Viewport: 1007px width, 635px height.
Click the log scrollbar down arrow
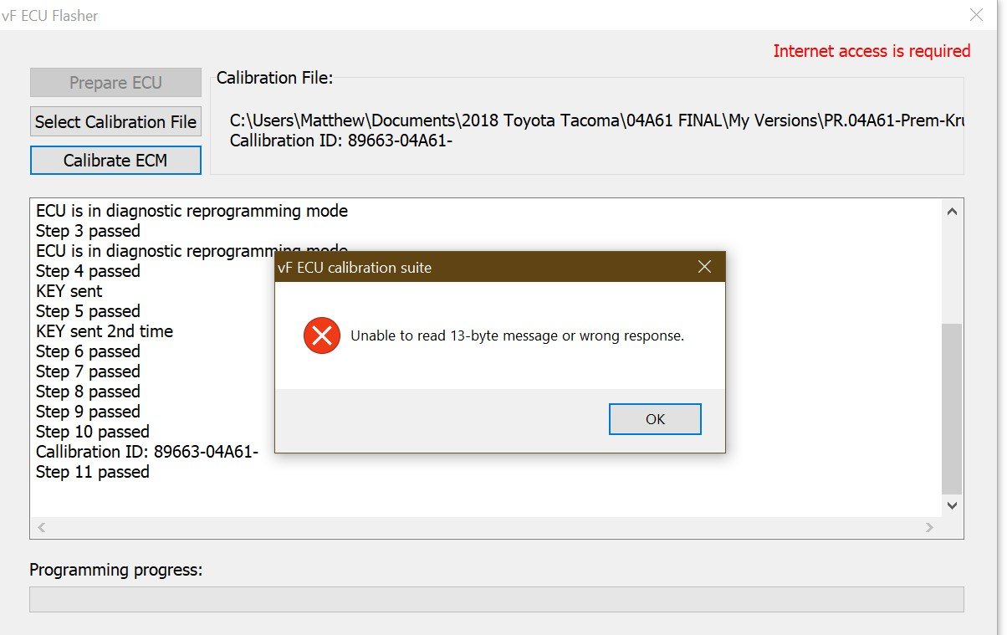[x=952, y=505]
